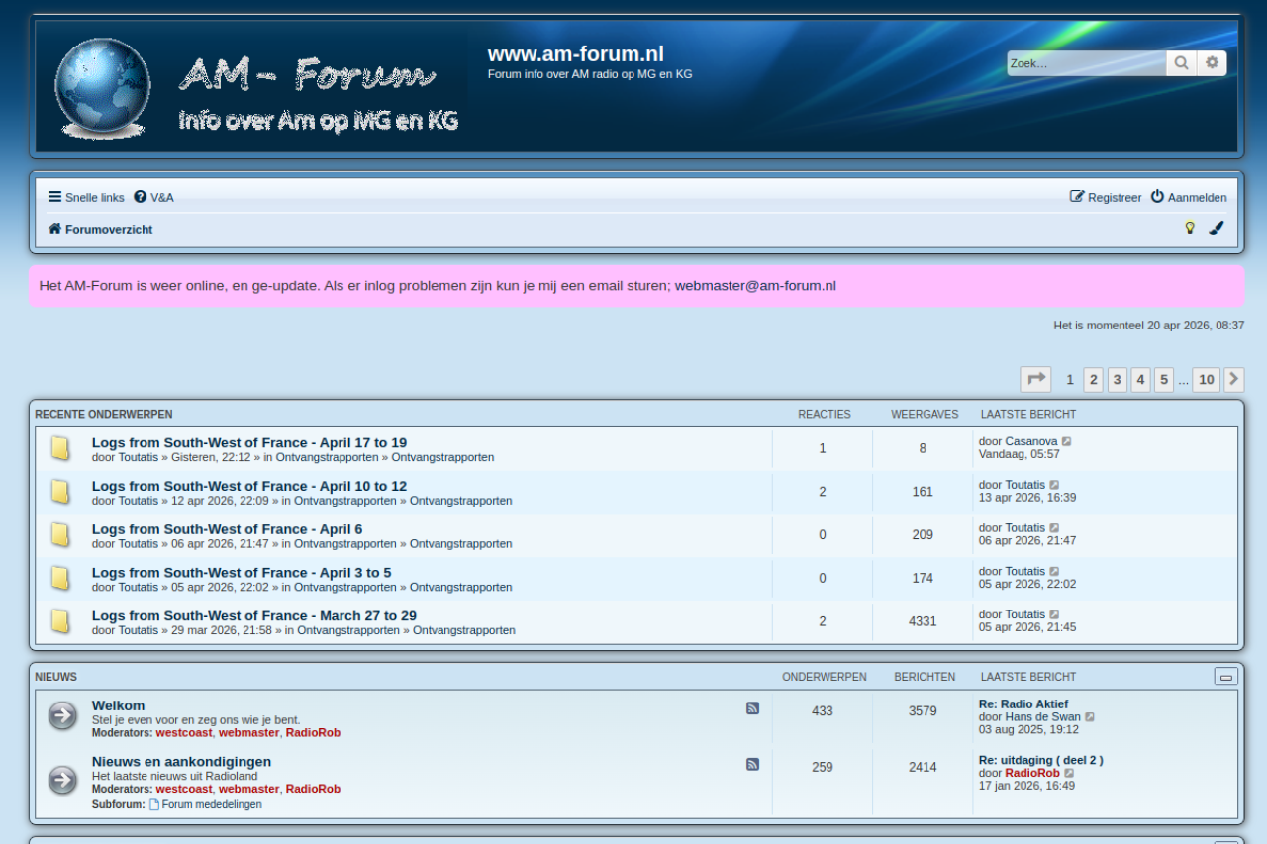
Task: Click the folder icon for the March 27 to 29 topic
Action: click(x=60, y=621)
